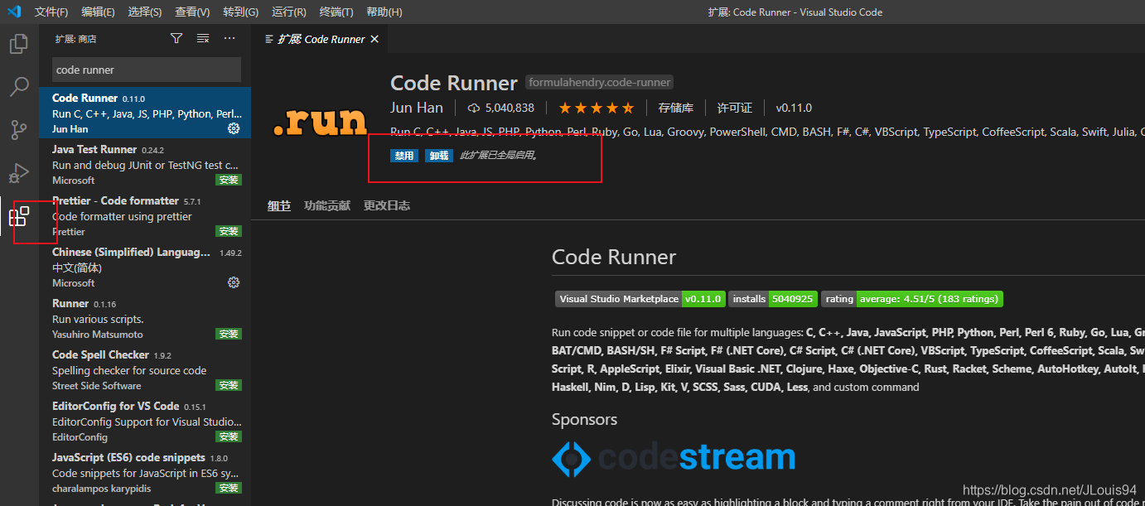Open the extensions panel more actions menu
Screen dimensions: 1145x506
coord(229,38)
